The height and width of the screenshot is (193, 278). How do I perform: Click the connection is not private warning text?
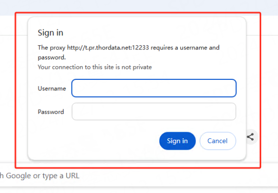pyautogui.click(x=95, y=67)
